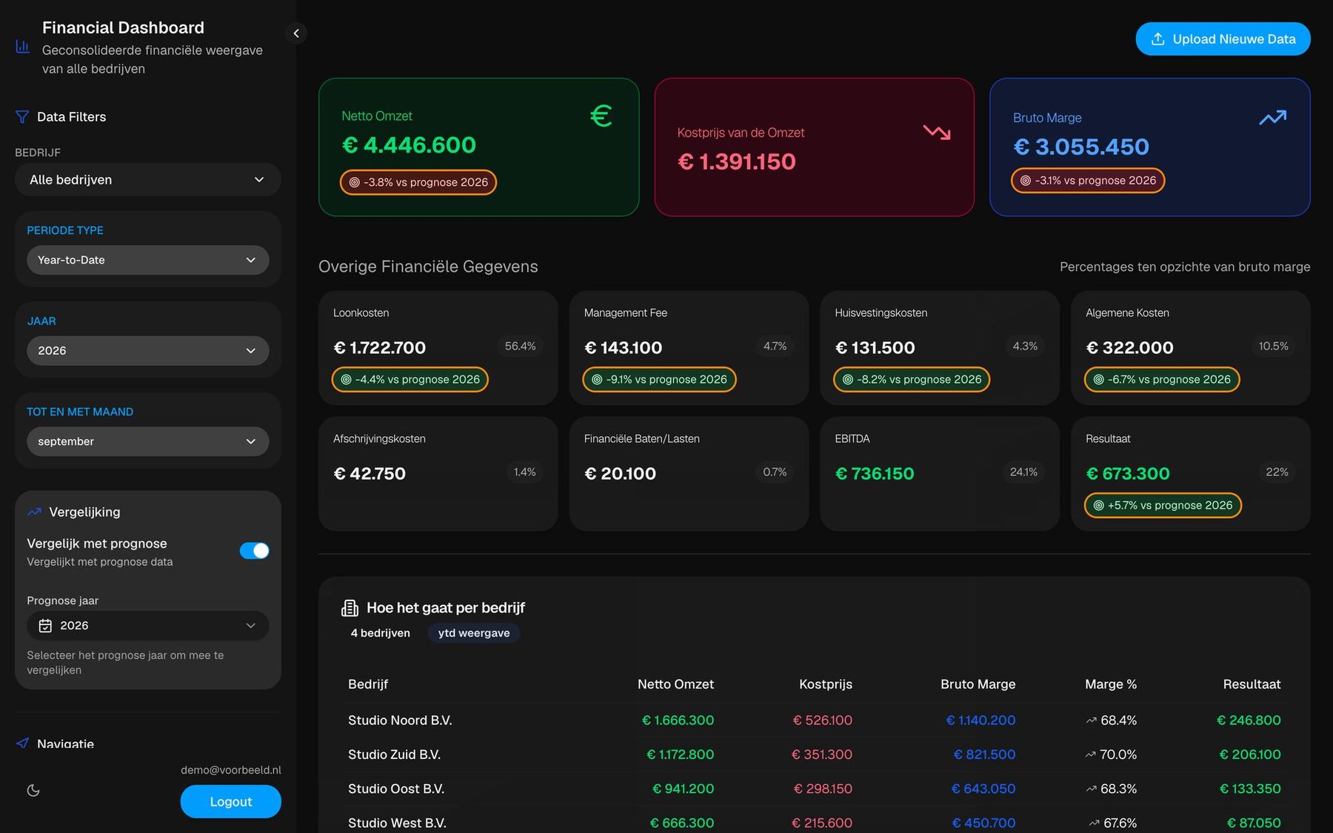
Task: Click the funnel icon beside Data Filters
Action: click(x=22, y=117)
